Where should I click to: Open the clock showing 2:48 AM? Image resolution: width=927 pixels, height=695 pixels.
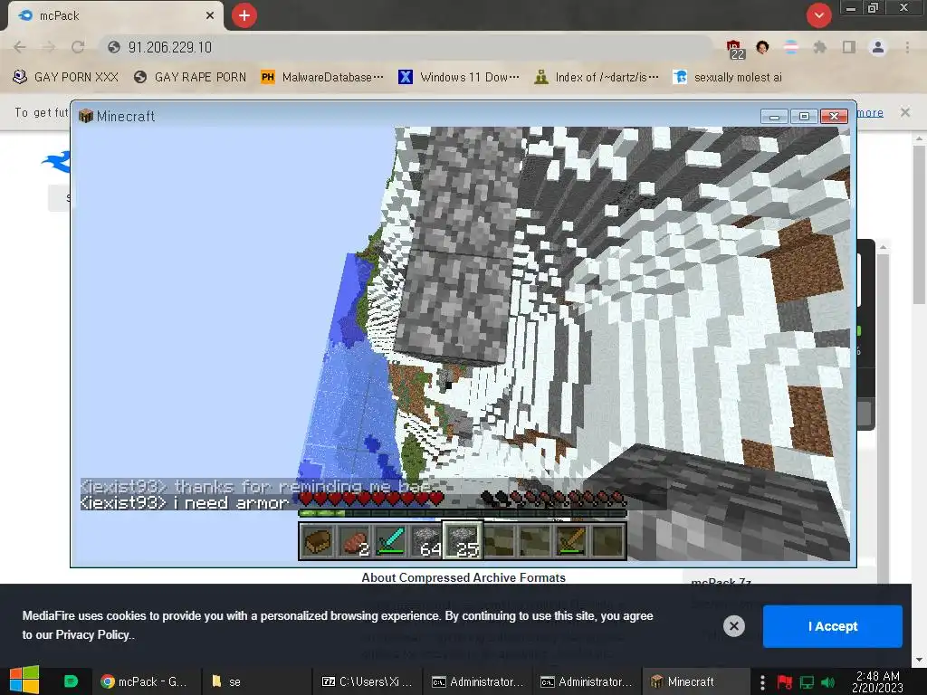click(878, 681)
